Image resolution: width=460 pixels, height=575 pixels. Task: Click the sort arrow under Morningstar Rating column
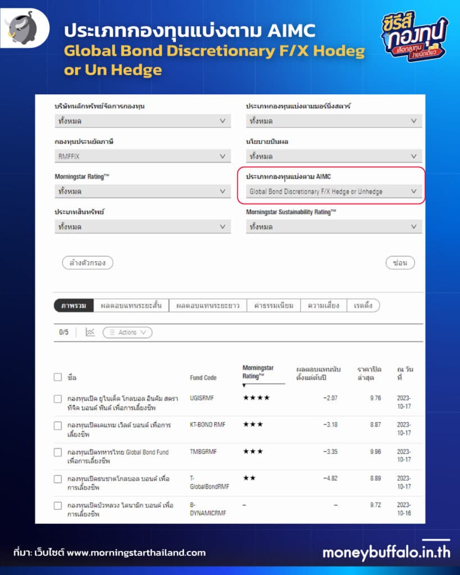coord(244,386)
